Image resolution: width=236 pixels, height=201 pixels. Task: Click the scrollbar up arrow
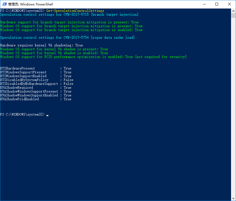click(x=233, y=11)
